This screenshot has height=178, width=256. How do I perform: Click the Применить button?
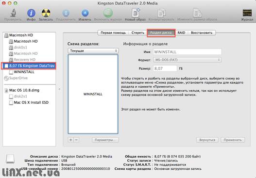[x=233, y=140]
